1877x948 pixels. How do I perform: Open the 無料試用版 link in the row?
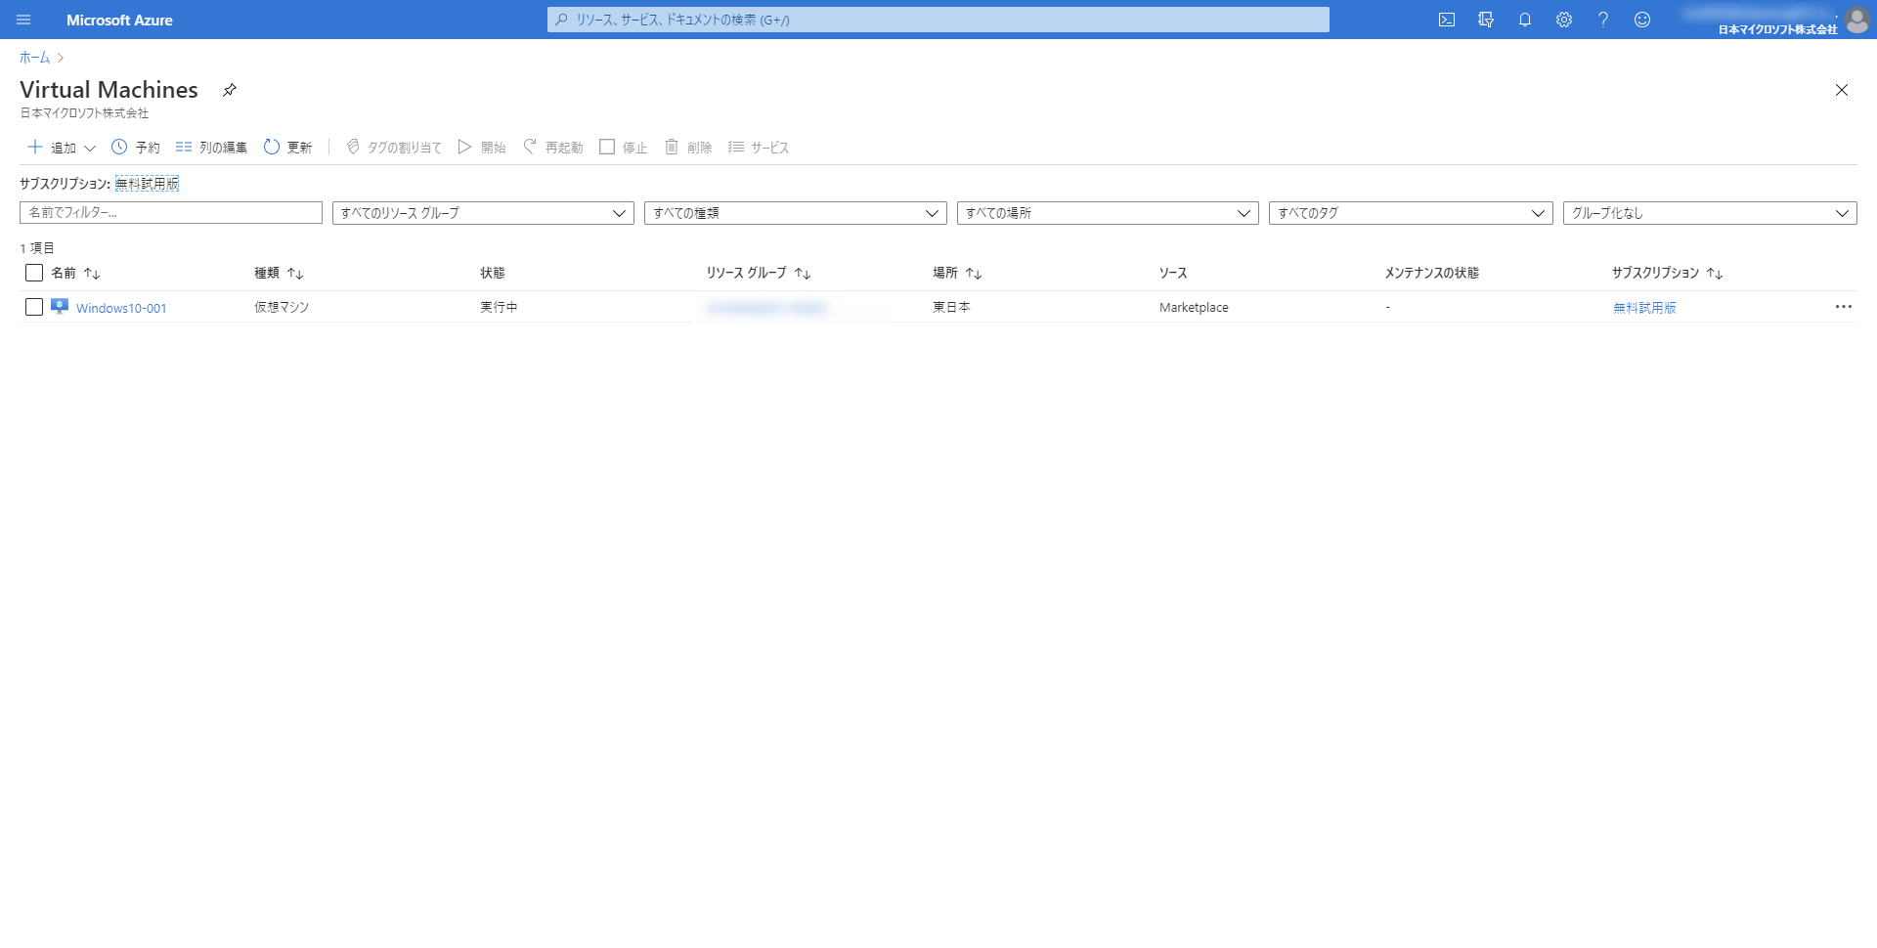[1644, 308]
